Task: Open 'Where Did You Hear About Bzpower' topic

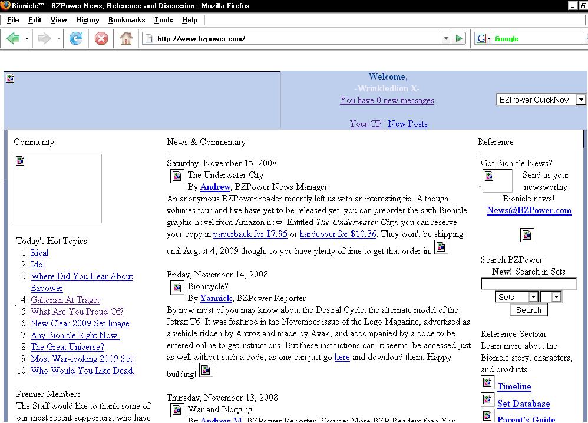Action: click(81, 282)
